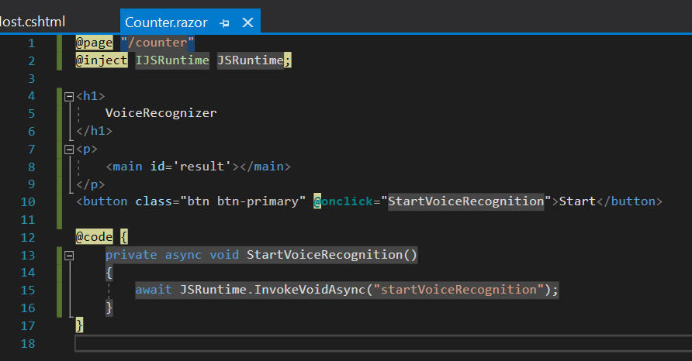Click the private async void keywords
This screenshot has width=692, height=361.
172,255
